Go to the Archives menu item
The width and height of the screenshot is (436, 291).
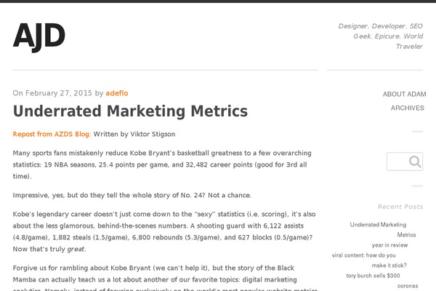click(x=407, y=108)
